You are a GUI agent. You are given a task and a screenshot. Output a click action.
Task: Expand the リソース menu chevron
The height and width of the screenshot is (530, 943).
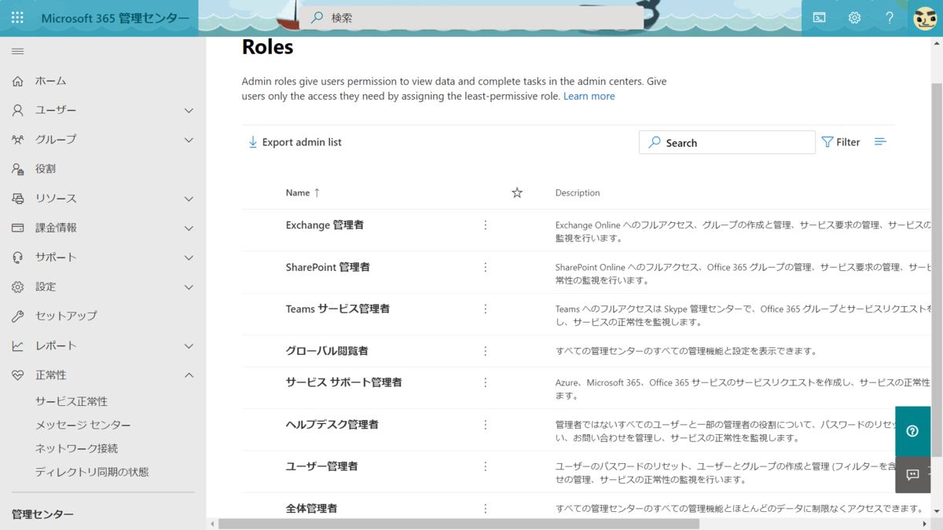[189, 199]
